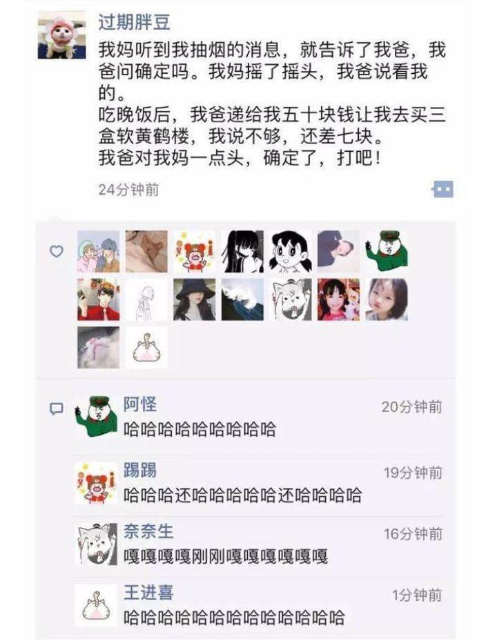Open commenter 踢踢's name link
The image size is (497, 641).
tap(140, 470)
